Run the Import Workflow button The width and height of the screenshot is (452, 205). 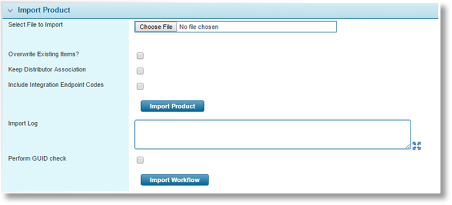tap(174, 180)
